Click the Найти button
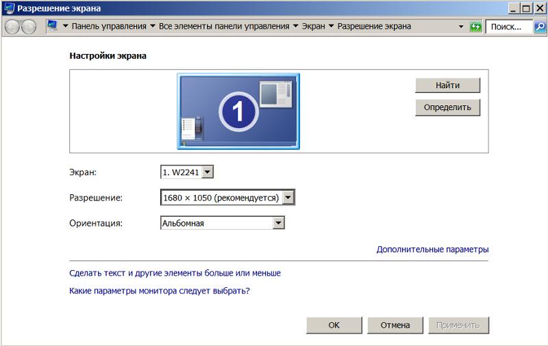 [x=447, y=85]
